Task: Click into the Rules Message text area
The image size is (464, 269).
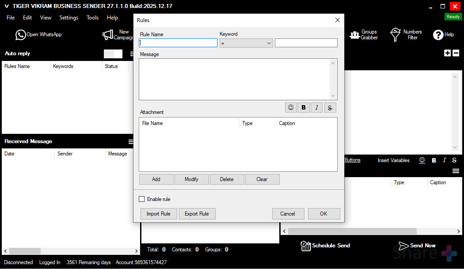Action: 235,80
